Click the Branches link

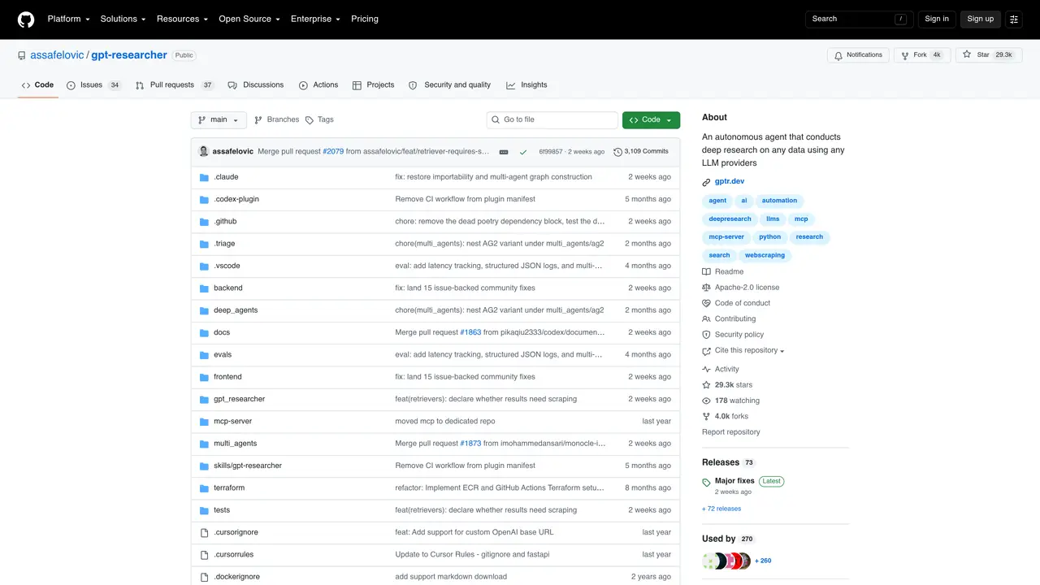[276, 119]
